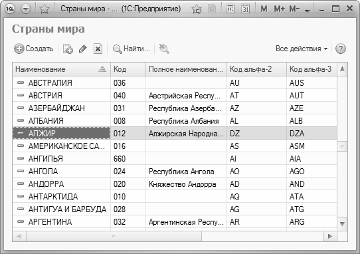Viewport: 360px width, 254px height.
Task: Sort by Наименование column header
Action: pos(61,69)
